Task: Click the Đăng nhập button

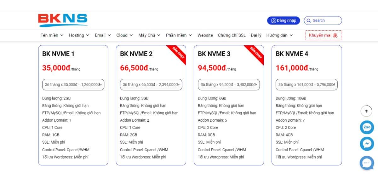Action: [283, 20]
